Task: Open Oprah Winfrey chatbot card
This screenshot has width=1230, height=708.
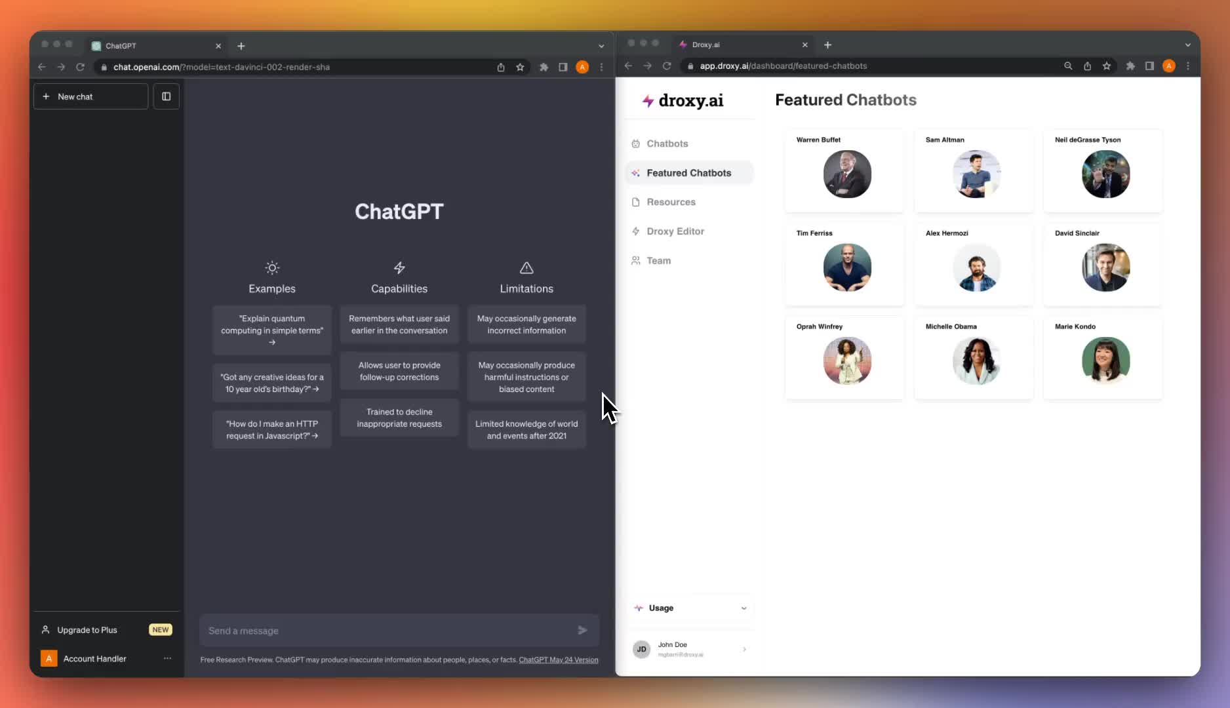Action: point(844,357)
